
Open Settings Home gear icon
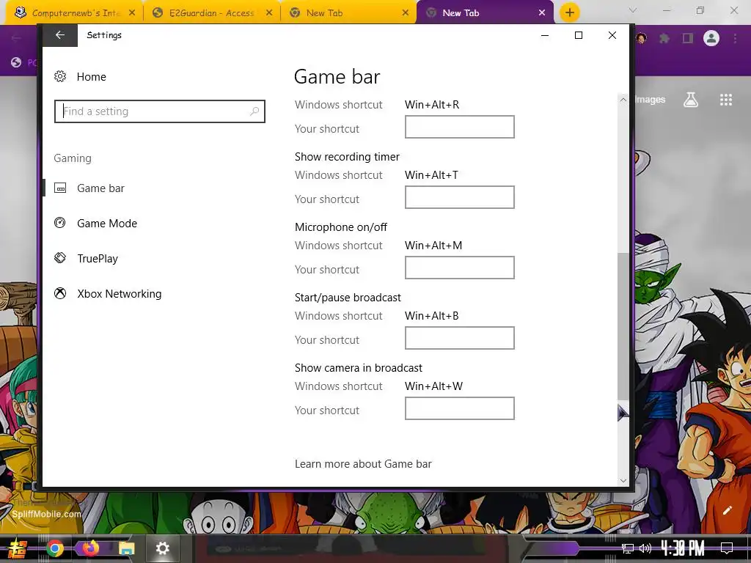tap(60, 76)
